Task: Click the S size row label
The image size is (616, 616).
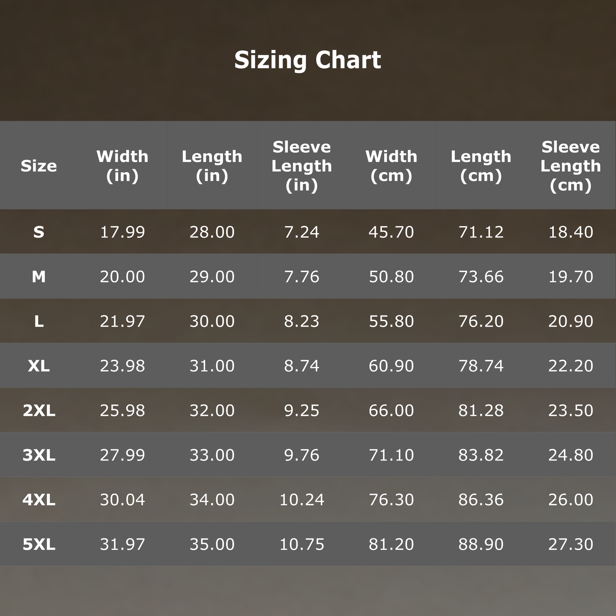Action: 39,232
